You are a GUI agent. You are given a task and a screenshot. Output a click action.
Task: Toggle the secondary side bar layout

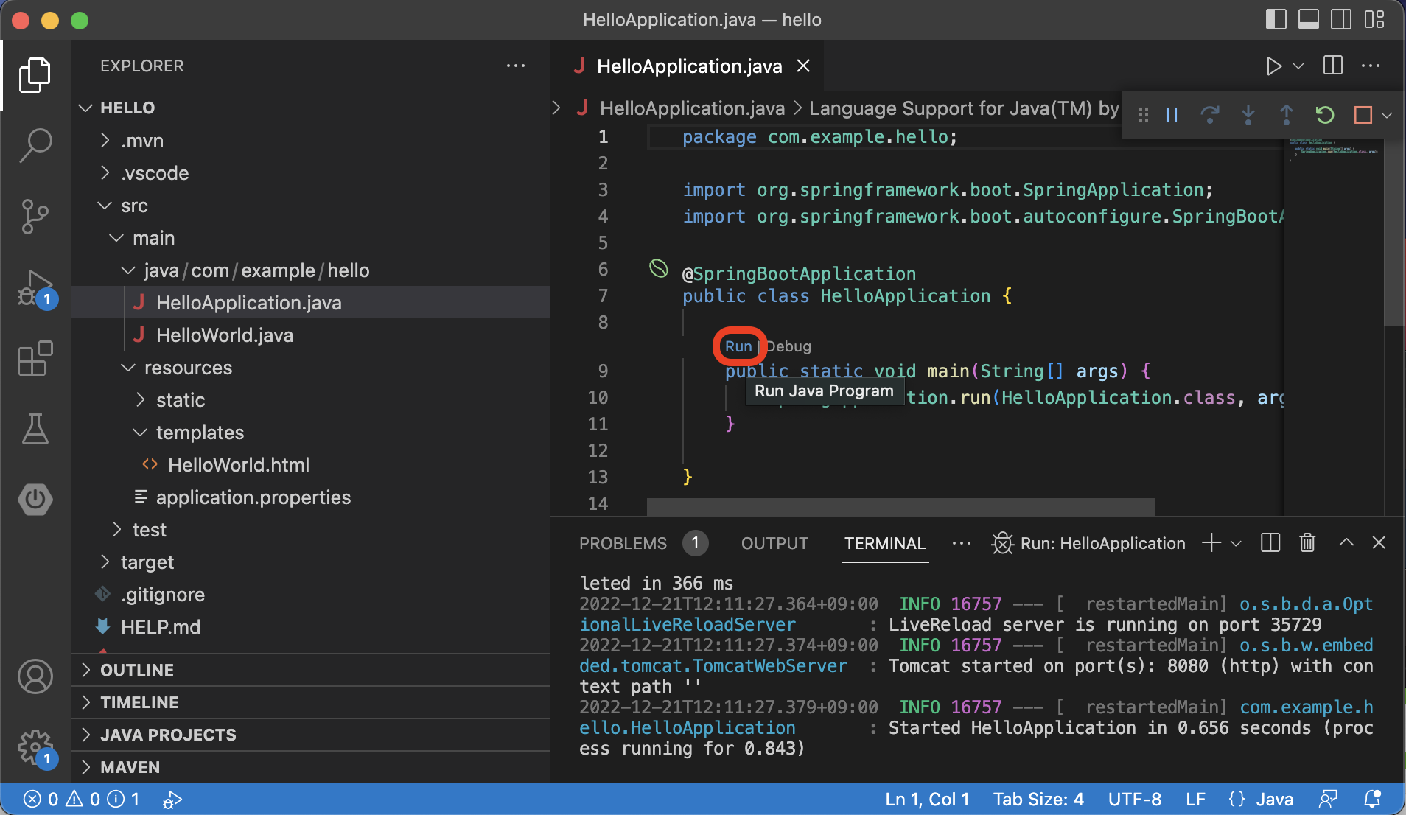pos(1341,20)
